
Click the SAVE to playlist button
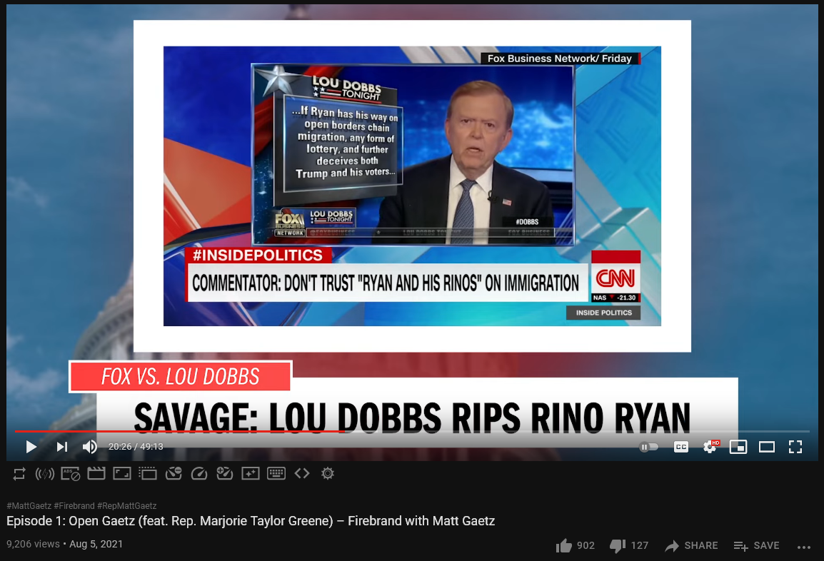756,546
